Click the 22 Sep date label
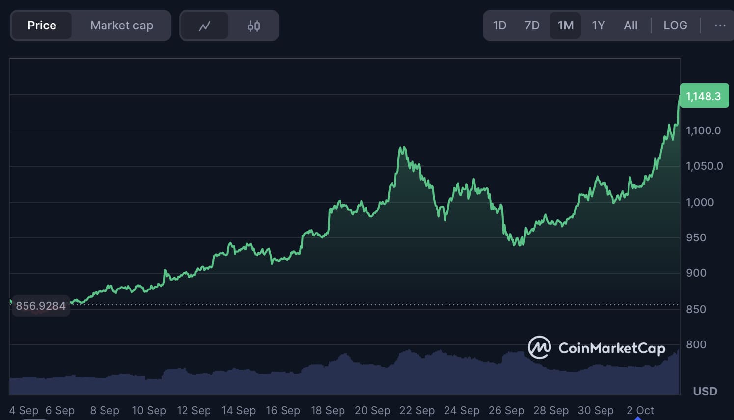The width and height of the screenshot is (734, 420). coord(417,410)
